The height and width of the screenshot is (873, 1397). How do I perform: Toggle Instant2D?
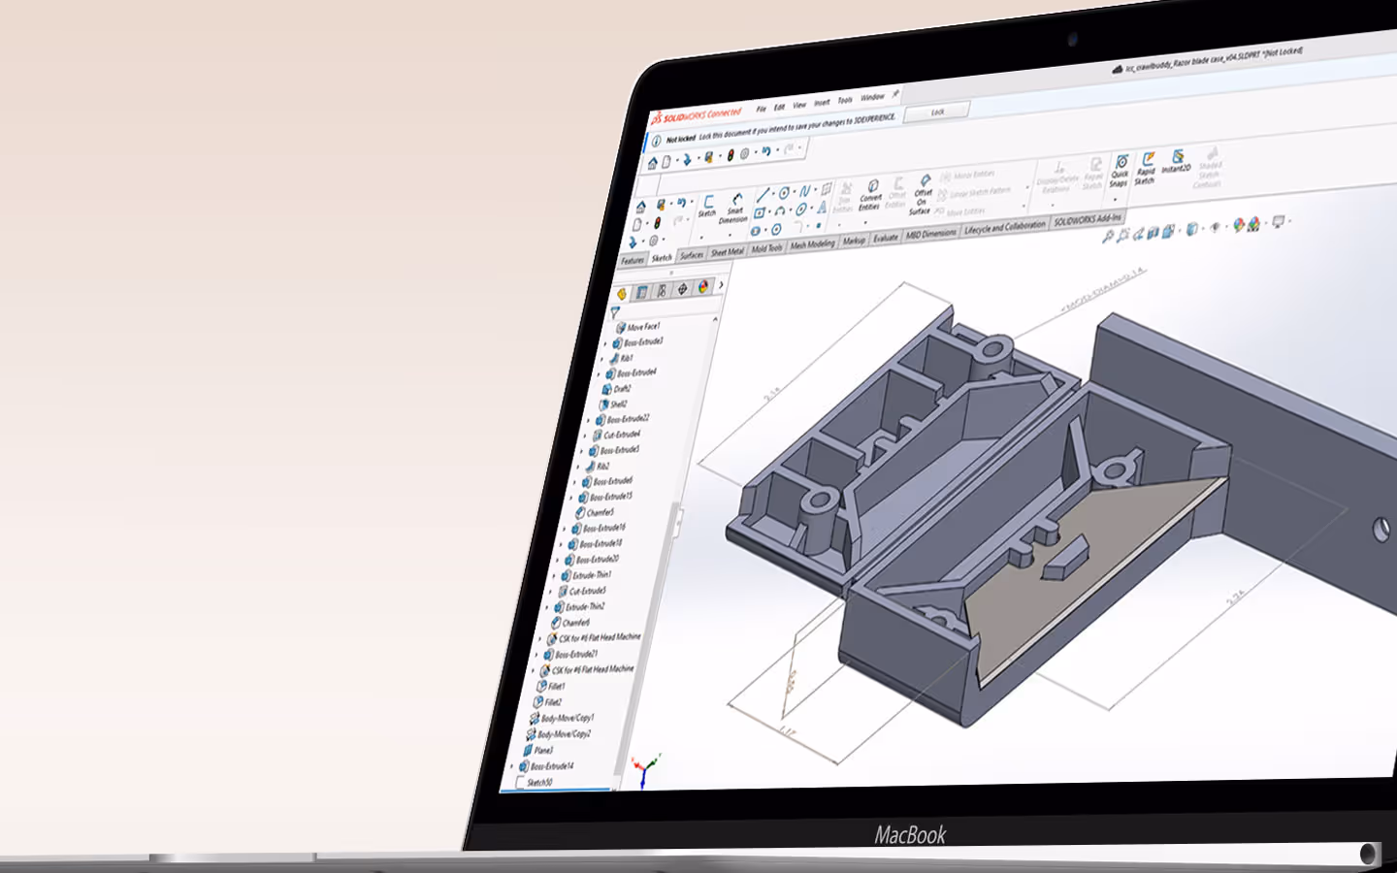[1176, 162]
